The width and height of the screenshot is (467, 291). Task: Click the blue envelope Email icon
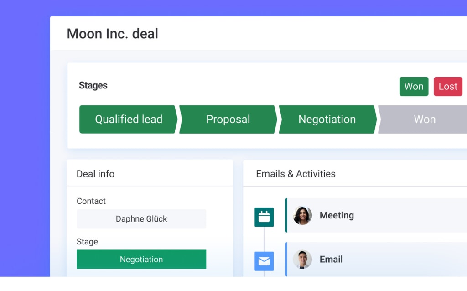point(264,261)
